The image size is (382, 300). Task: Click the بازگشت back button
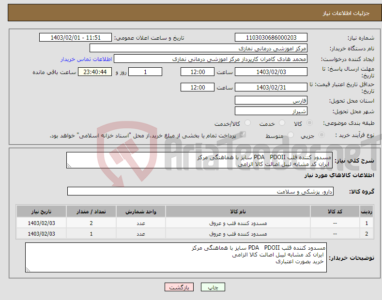pyautogui.click(x=179, y=287)
